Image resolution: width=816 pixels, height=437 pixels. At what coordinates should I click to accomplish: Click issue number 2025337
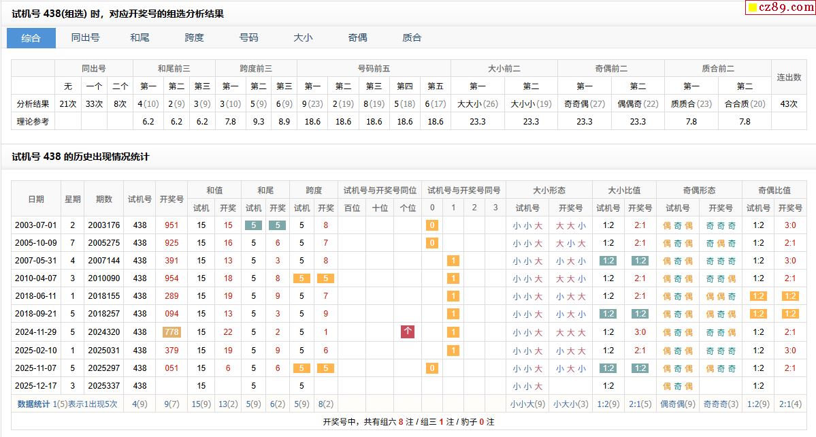click(x=104, y=386)
